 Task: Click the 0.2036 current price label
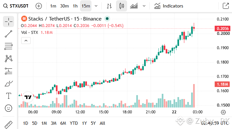pos(223,28)
